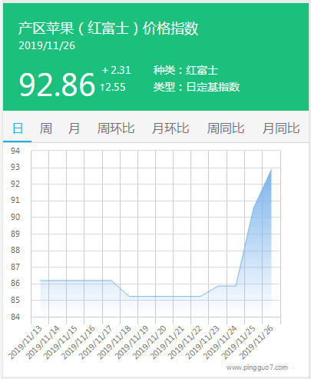The width and height of the screenshot is (311, 379).
Task: Click the x-axis label 2019/11/22
Action: click(185, 343)
